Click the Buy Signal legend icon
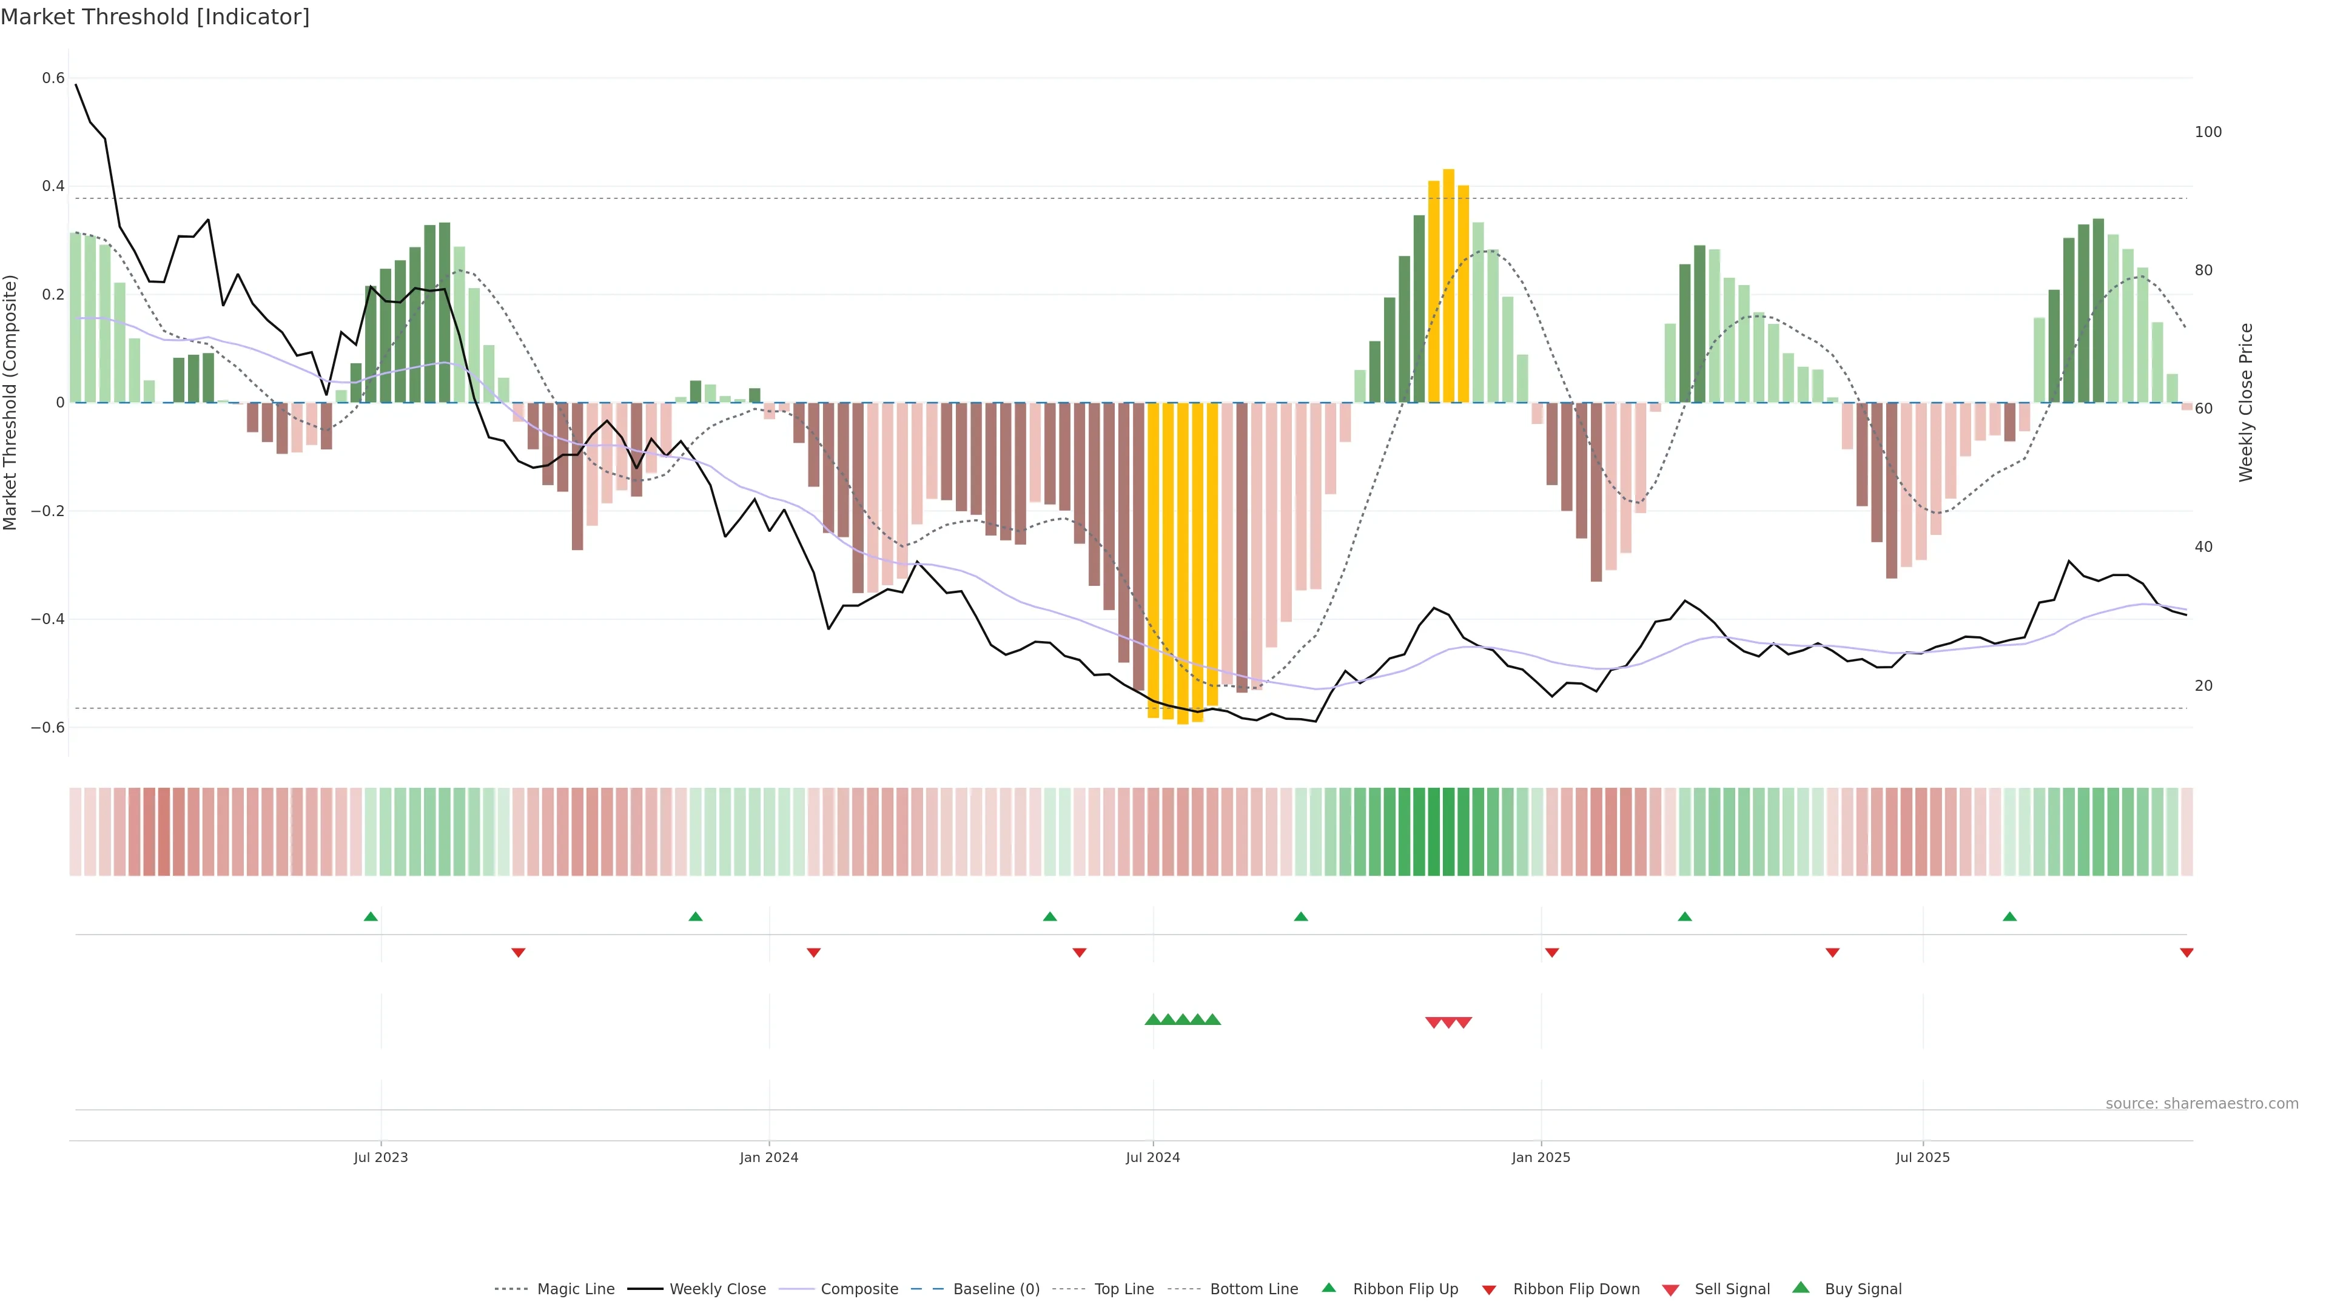 click(1801, 1288)
